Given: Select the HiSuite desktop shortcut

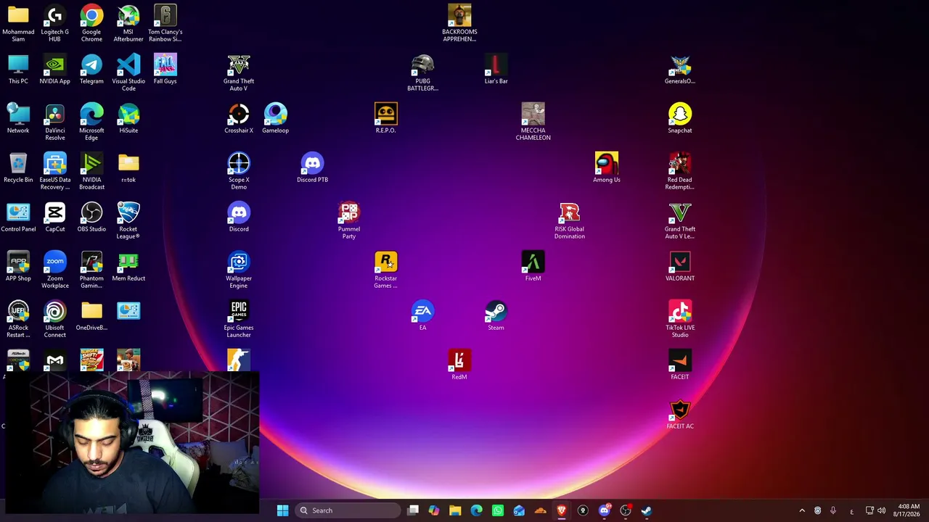Looking at the screenshot, I should coord(128,118).
